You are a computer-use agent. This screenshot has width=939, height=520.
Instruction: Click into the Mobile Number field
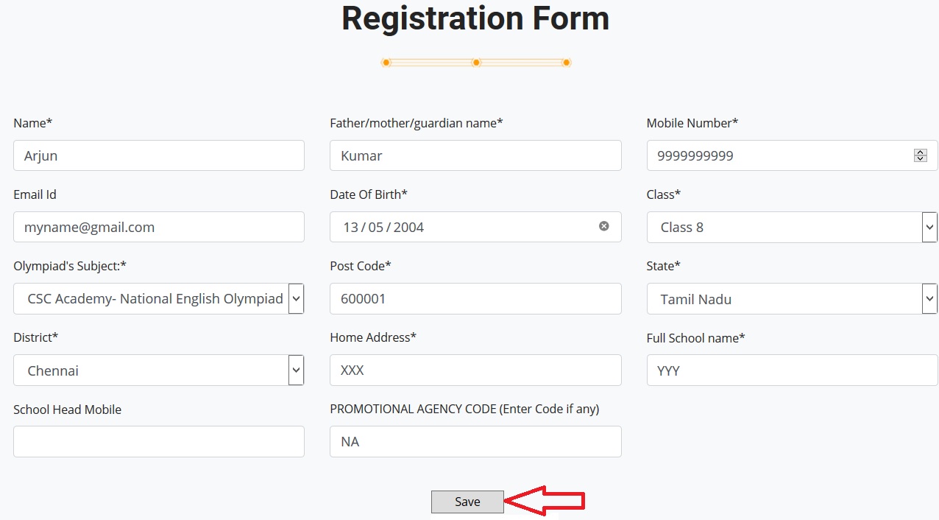(x=780, y=155)
